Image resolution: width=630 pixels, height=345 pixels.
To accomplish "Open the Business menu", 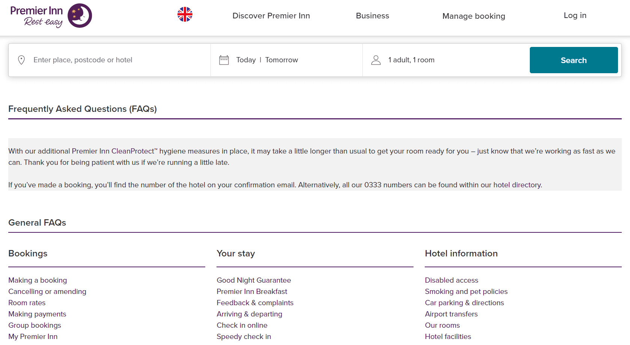I will click(x=373, y=16).
